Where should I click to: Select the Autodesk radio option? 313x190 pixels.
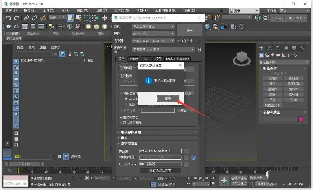tap(126, 99)
